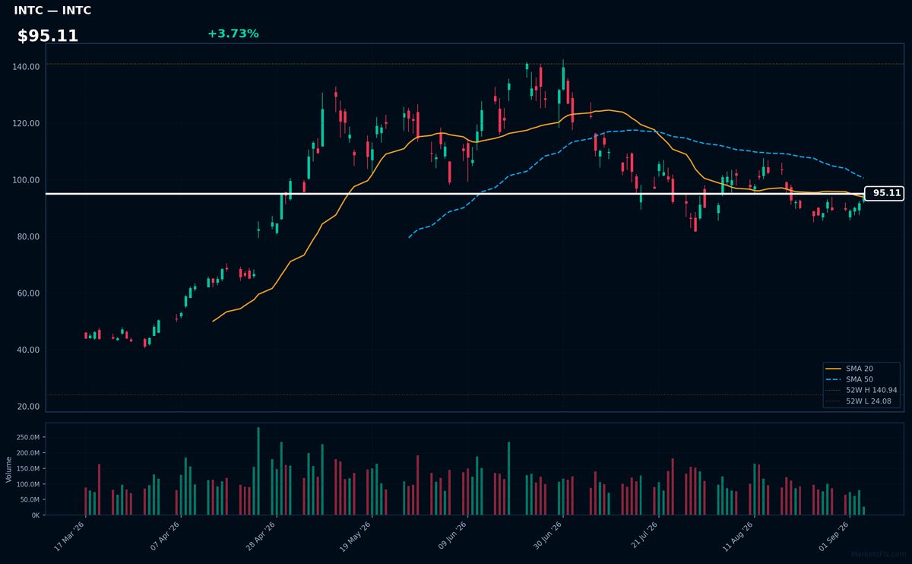Viewport: 912px width, 564px height.
Task: Click the +3.73% change indicator
Action: (x=233, y=33)
